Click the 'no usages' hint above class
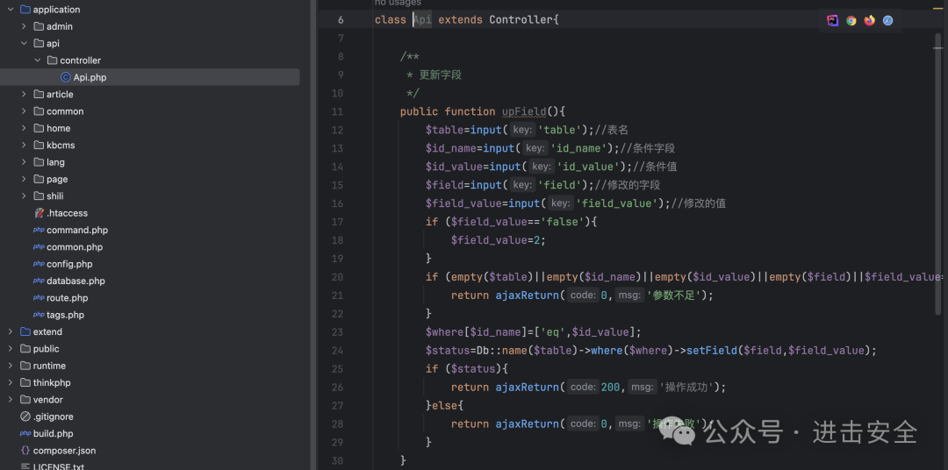This screenshot has height=470, width=948. pyautogui.click(x=398, y=3)
